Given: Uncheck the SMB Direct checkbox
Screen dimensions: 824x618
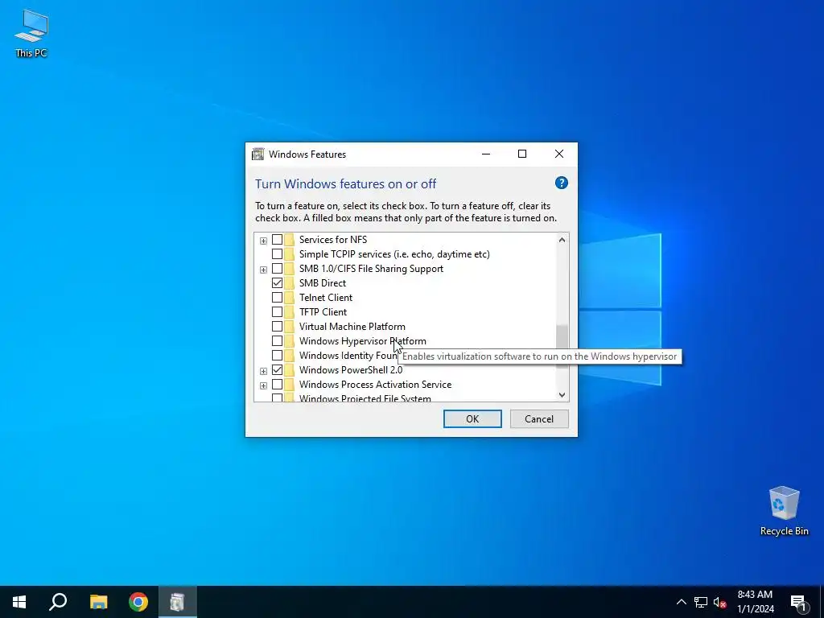Looking at the screenshot, I should [x=277, y=282].
